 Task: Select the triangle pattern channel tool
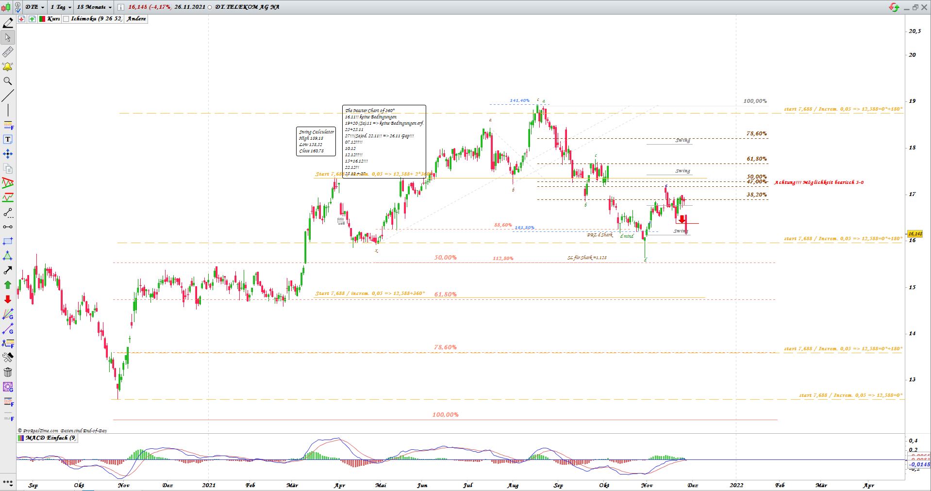pos(8,183)
